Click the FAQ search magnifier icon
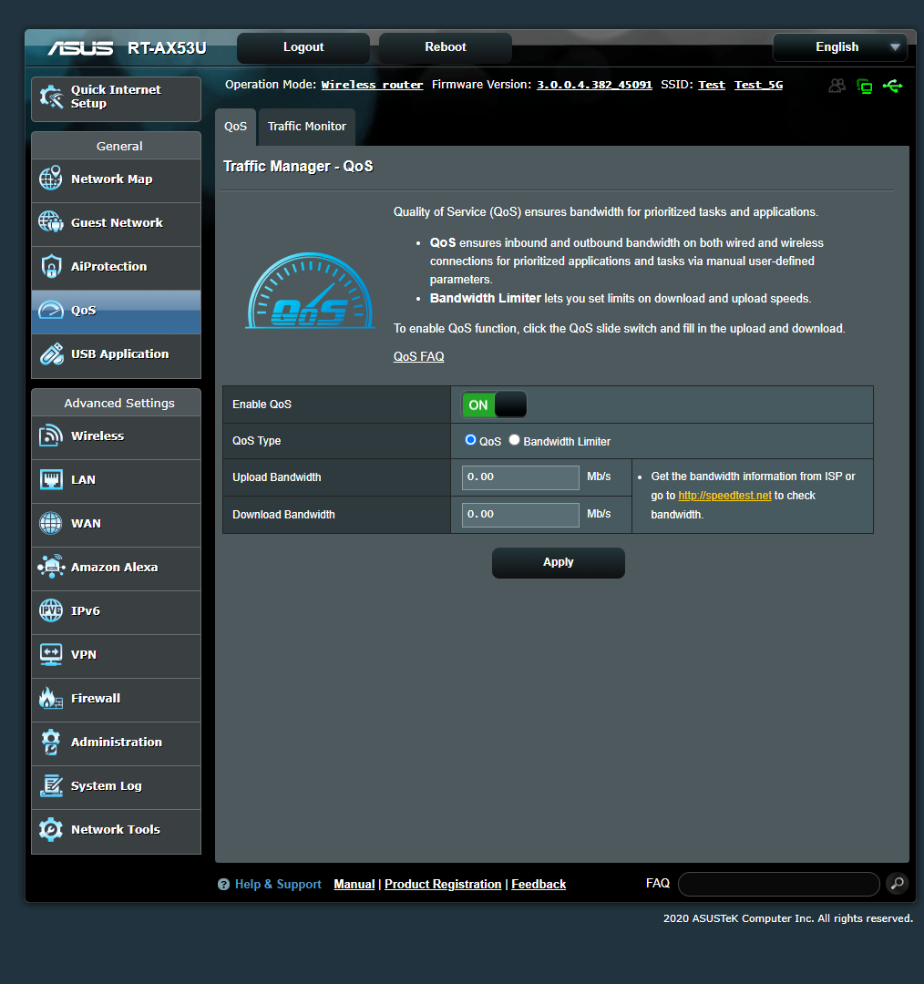The height and width of the screenshot is (984, 924). pyautogui.click(x=897, y=883)
